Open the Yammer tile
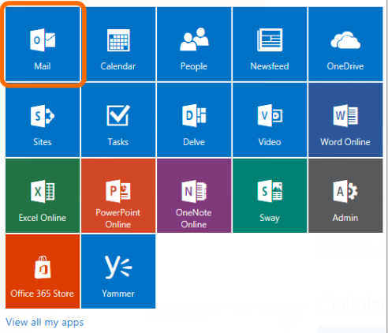 pos(118,271)
